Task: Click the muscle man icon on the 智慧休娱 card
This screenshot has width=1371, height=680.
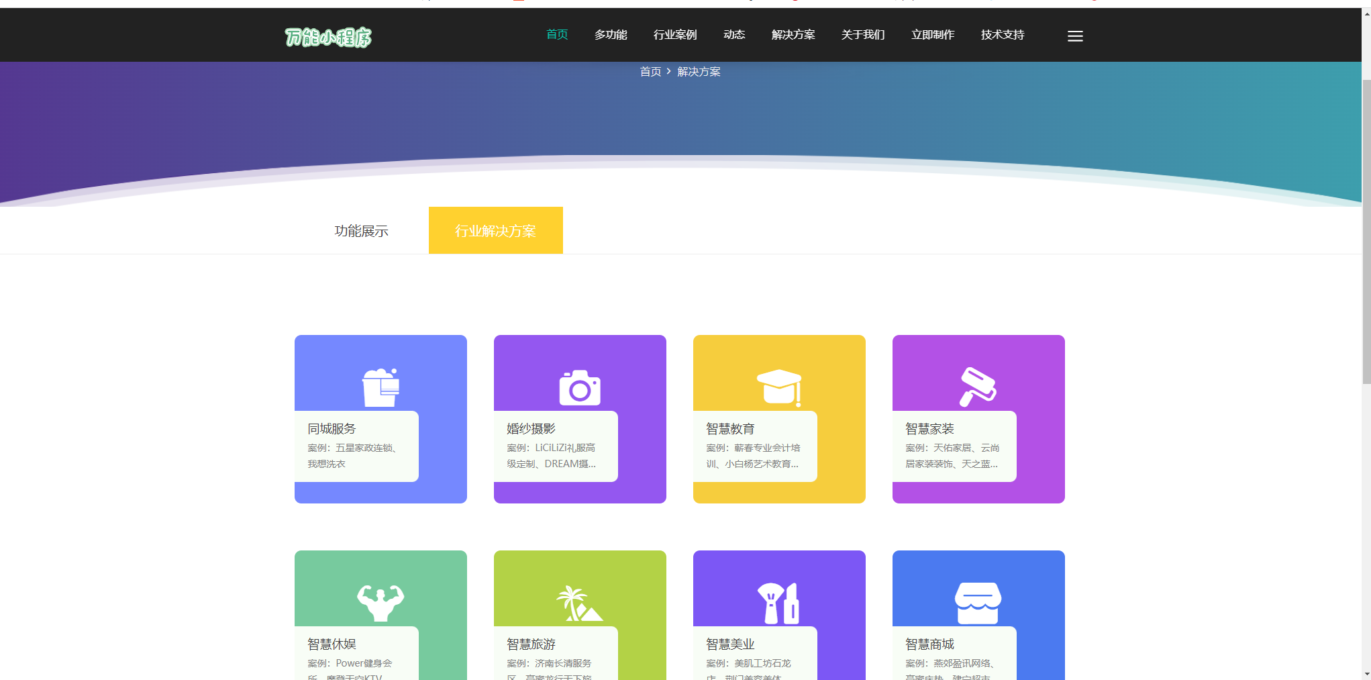Action: tap(380, 602)
